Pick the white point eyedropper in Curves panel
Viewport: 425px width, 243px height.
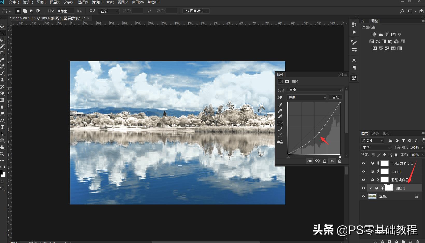click(x=280, y=117)
